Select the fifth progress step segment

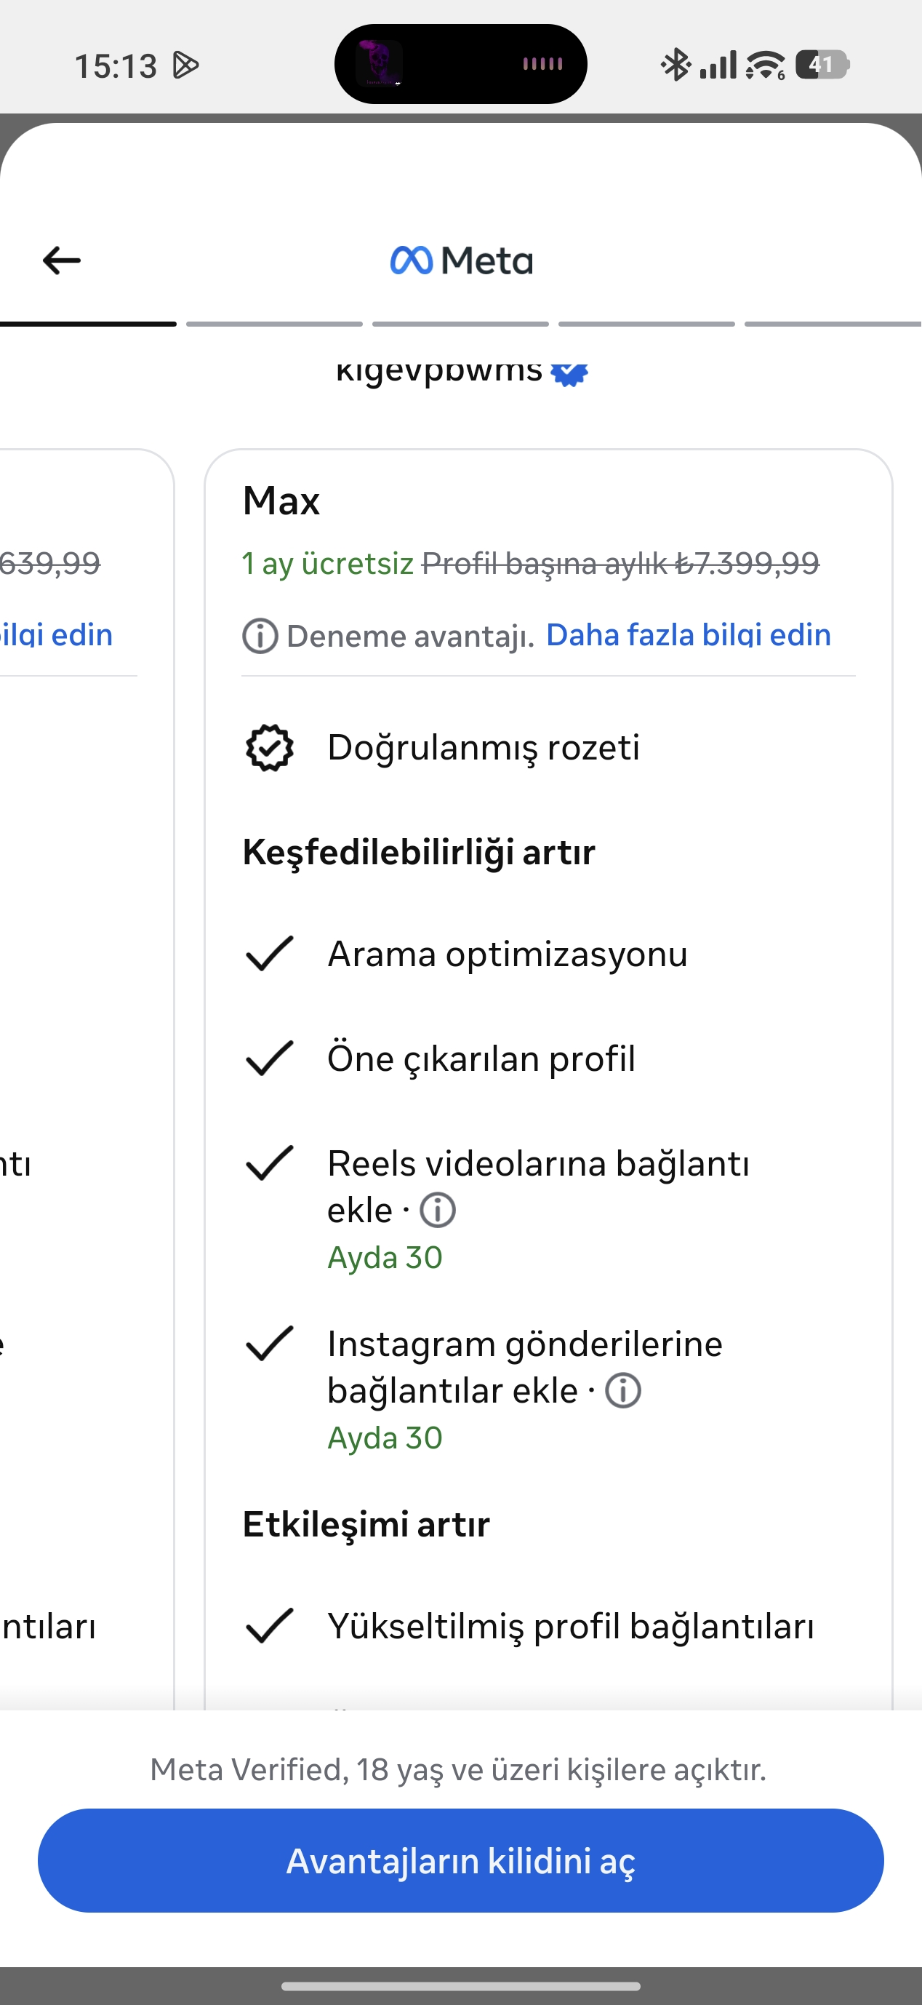[x=833, y=324]
